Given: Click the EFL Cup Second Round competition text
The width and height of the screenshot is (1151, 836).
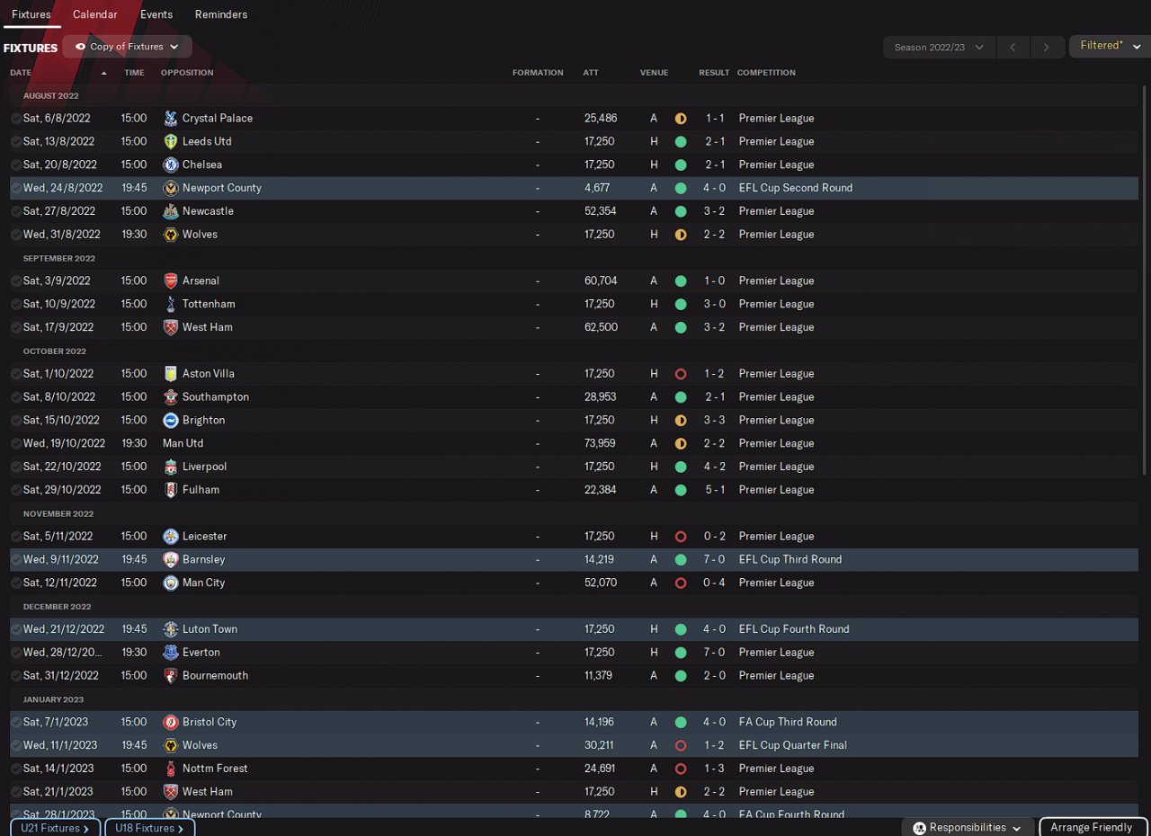Looking at the screenshot, I should (x=796, y=188).
